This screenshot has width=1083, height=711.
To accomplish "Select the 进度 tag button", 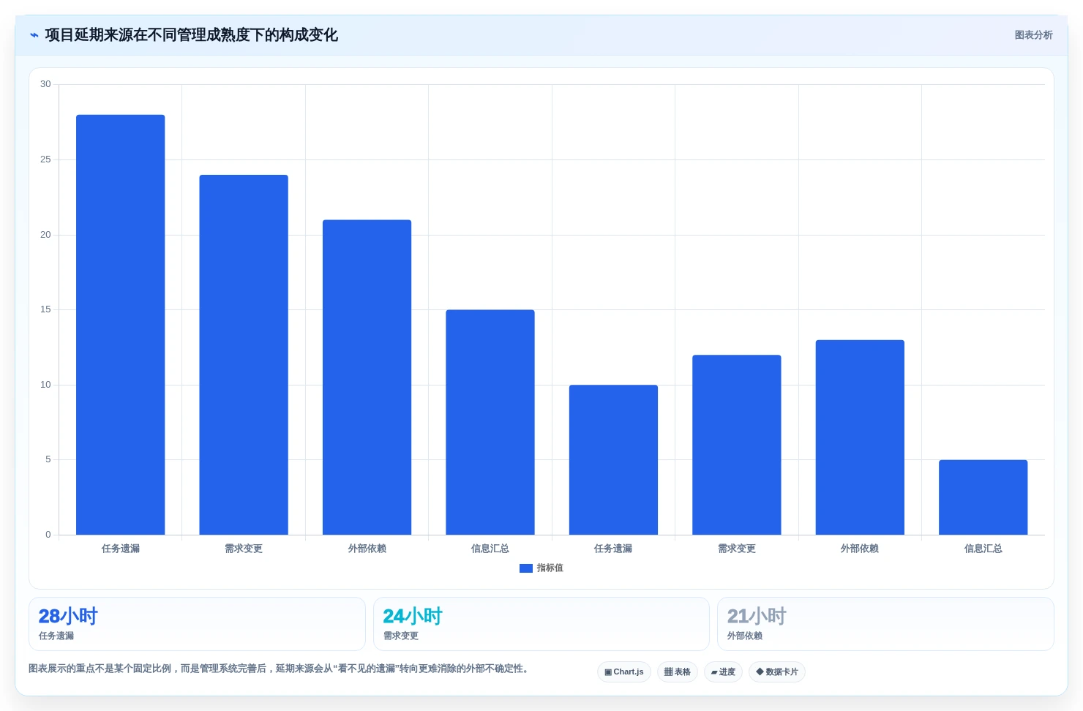I will coord(724,671).
